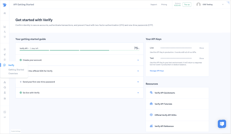Select Getting Started in the Verify submenu
The image size is (231, 134).
tap(16, 69)
